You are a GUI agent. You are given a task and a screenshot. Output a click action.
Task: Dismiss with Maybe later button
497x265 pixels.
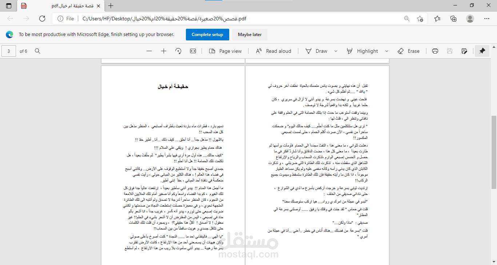pos(250,35)
